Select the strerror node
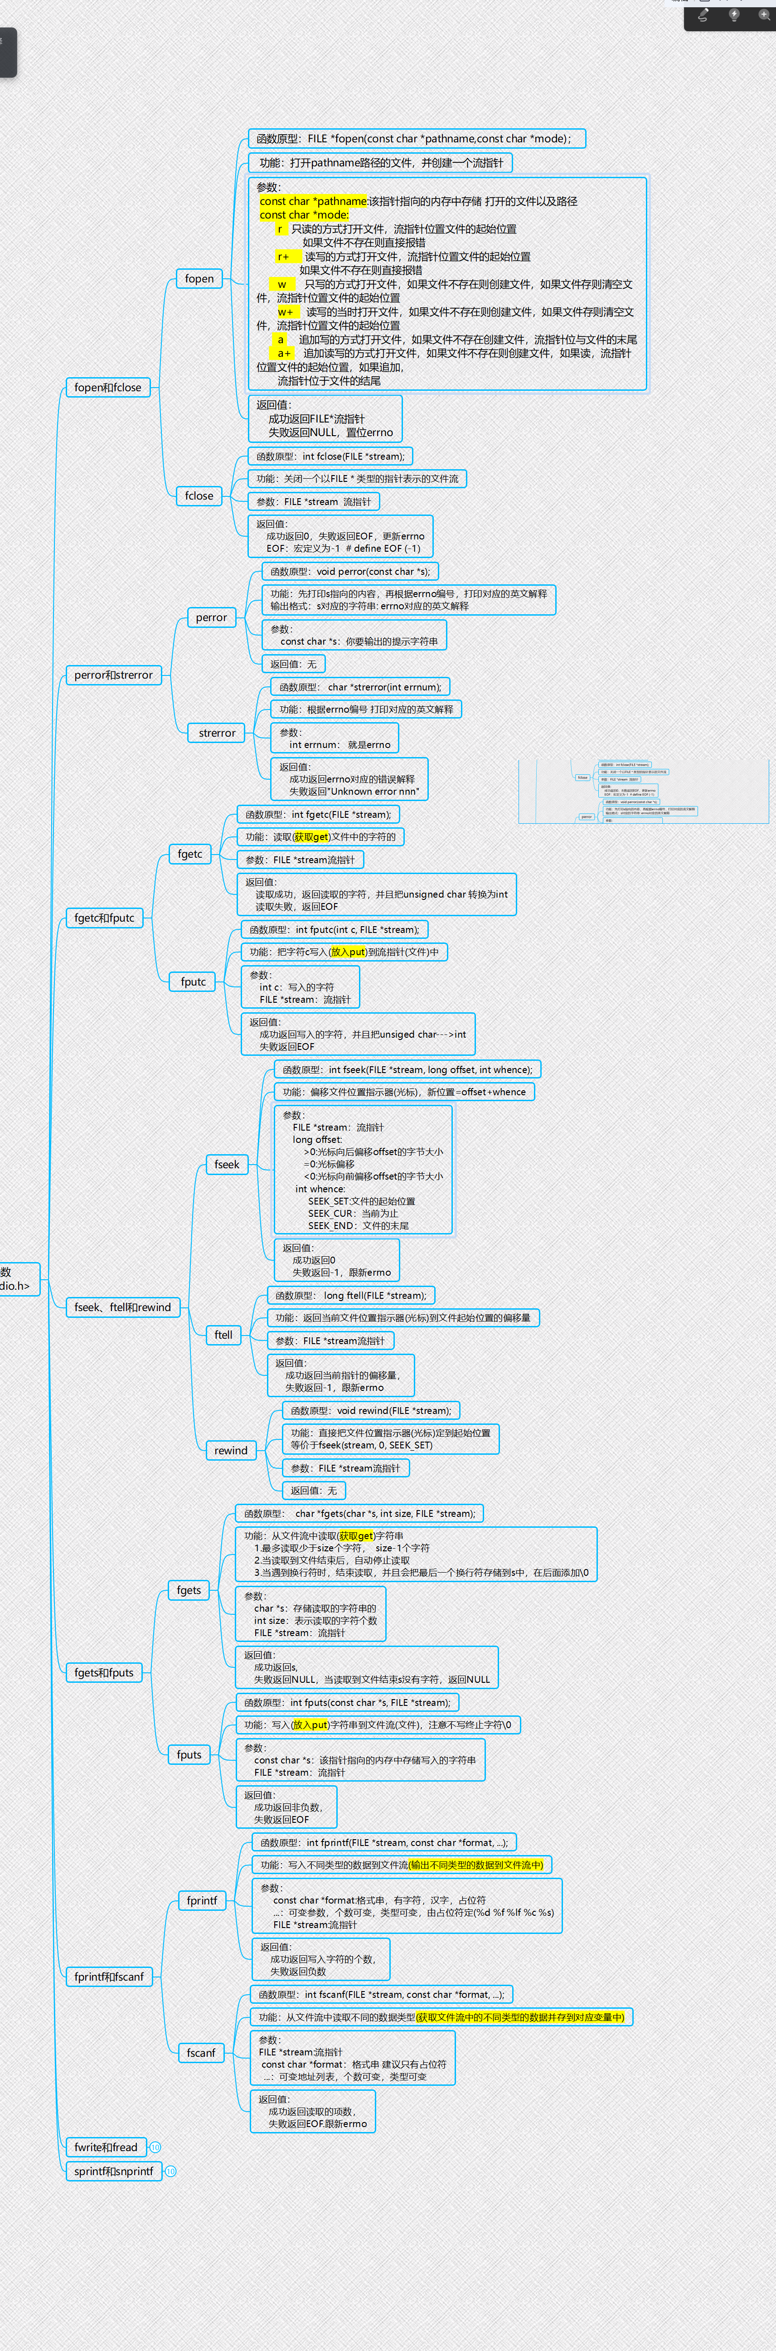This screenshot has width=776, height=2351. pos(217,733)
